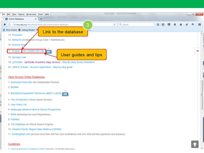Open USMLE Step-by-step guide link
The image size is (204, 153).
(x=62, y=67)
